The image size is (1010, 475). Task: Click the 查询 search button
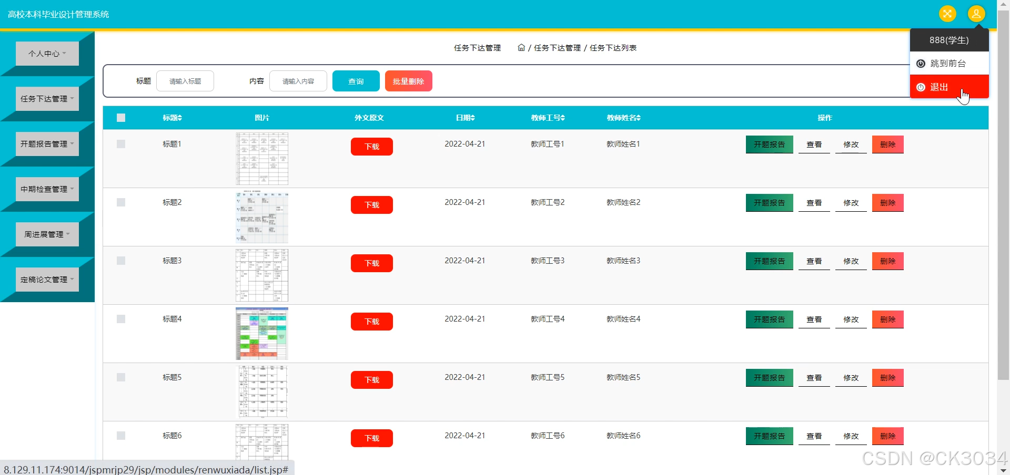[356, 81]
